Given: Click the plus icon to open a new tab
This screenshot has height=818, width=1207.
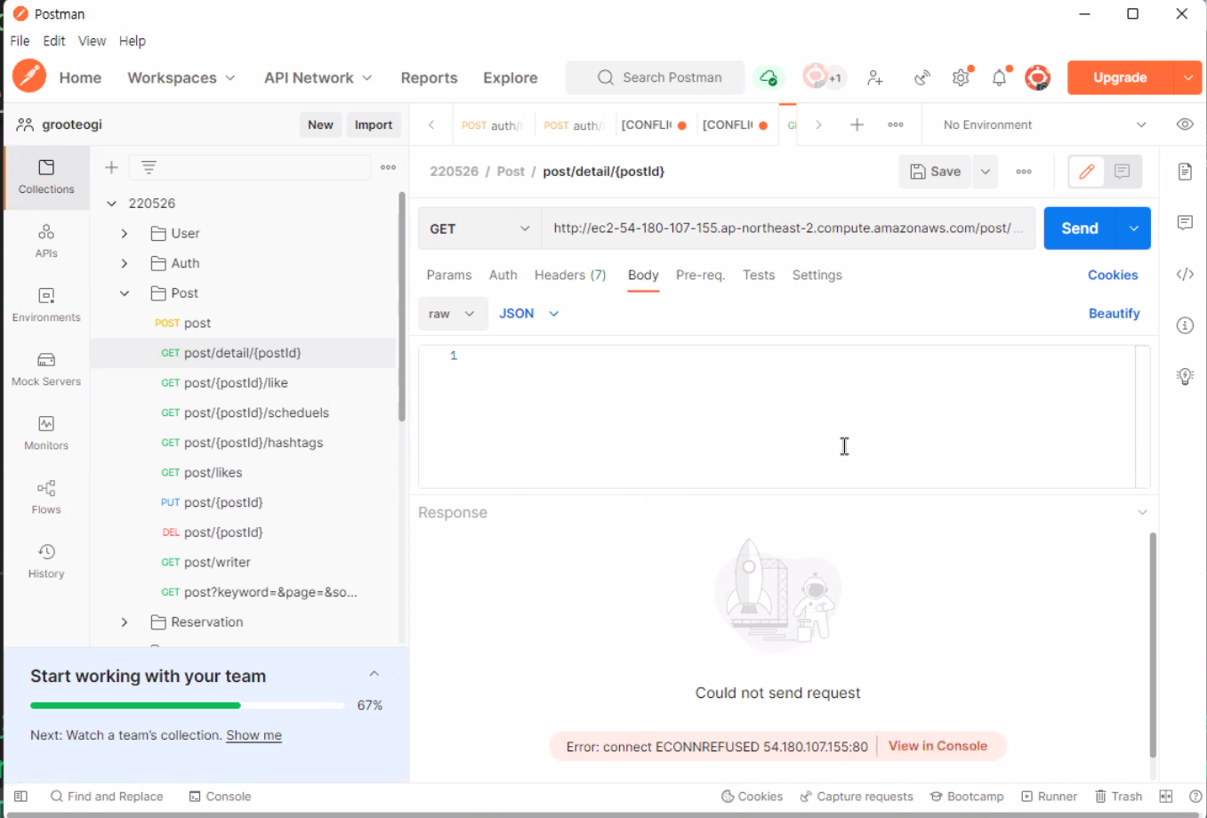Looking at the screenshot, I should pos(857,124).
